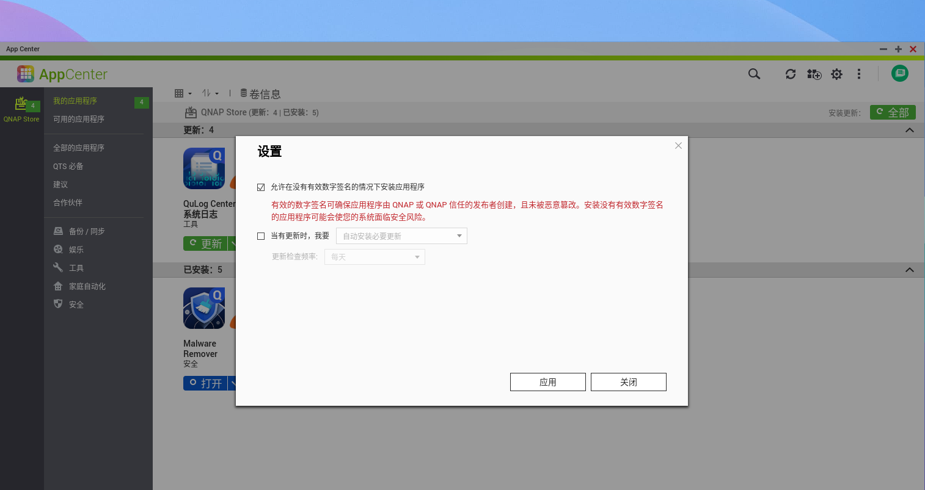Click the 全部 install all updates button
The height and width of the screenshot is (490, 925).
(x=893, y=112)
